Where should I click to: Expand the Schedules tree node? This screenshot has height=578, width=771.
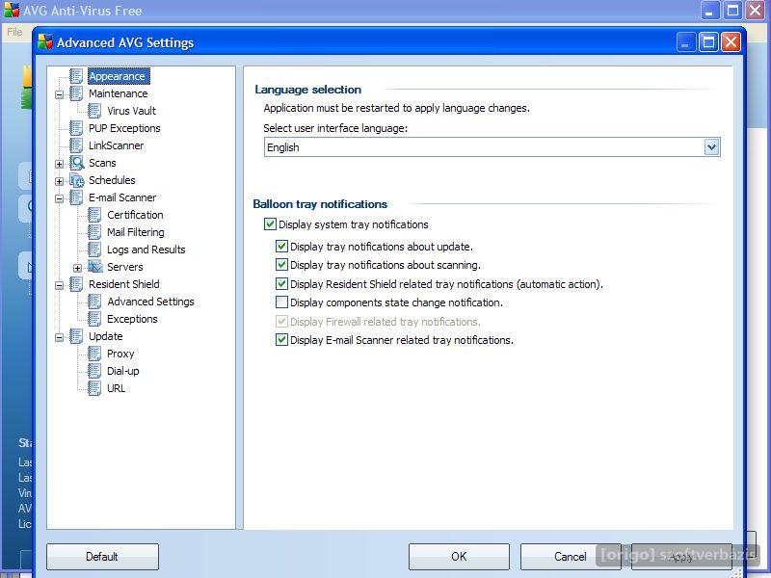tap(60, 181)
